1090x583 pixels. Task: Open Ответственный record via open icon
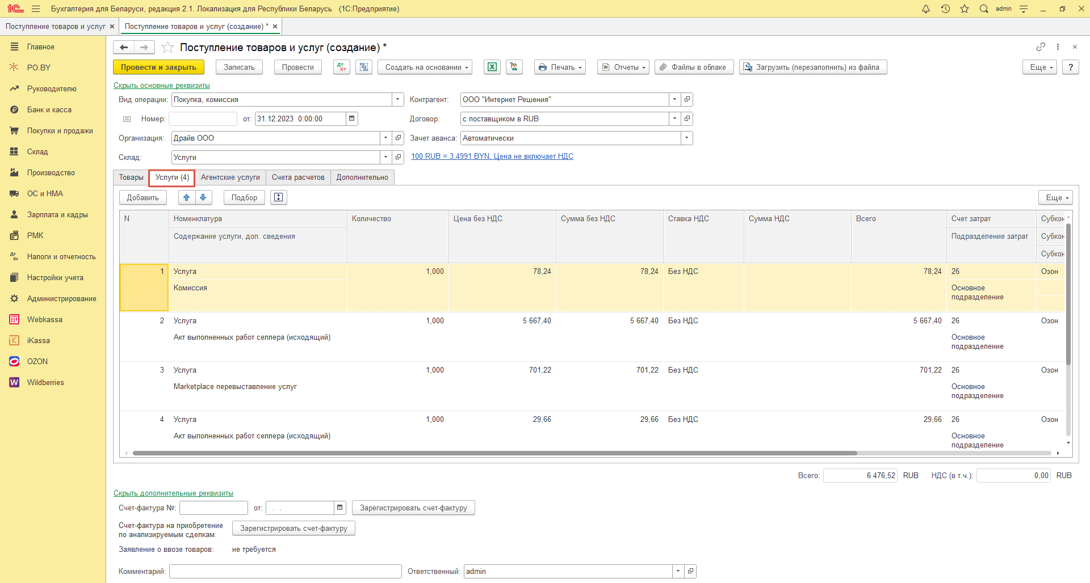[x=690, y=571]
